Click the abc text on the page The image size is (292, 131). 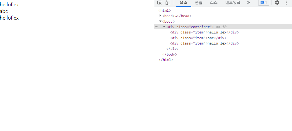(x=4, y=11)
